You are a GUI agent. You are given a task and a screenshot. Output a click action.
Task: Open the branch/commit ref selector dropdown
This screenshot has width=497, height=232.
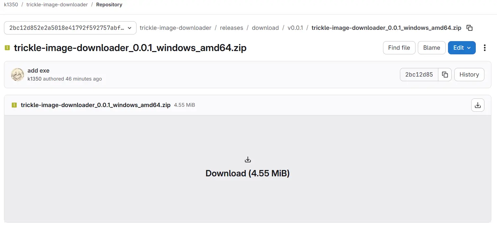click(x=70, y=28)
